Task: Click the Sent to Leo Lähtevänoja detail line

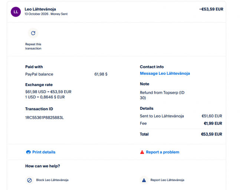Action: pos(162,116)
